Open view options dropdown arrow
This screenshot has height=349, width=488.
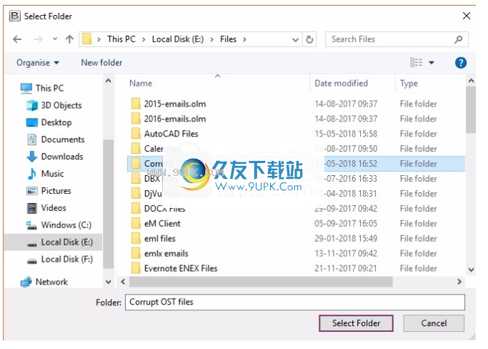(x=432, y=63)
